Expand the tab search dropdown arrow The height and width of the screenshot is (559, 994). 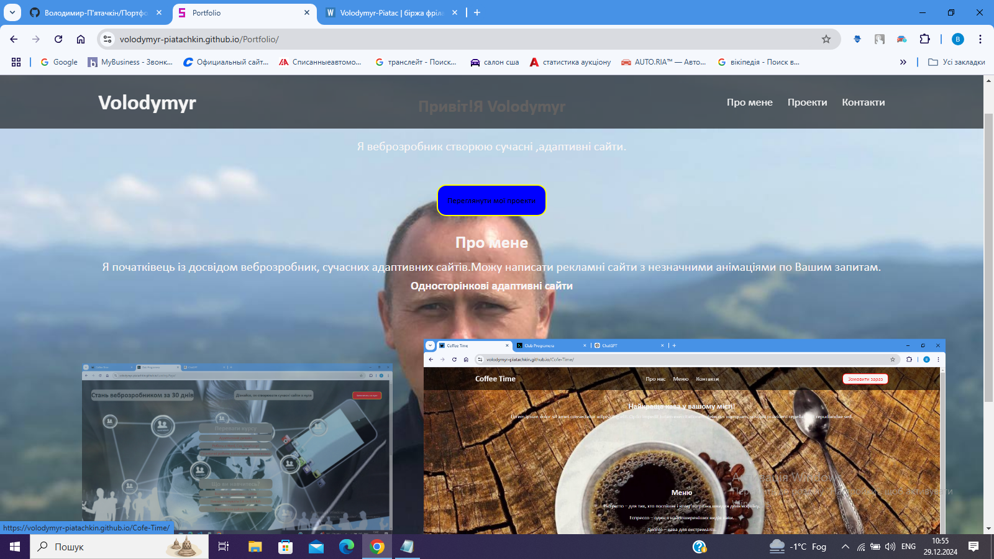click(x=12, y=12)
